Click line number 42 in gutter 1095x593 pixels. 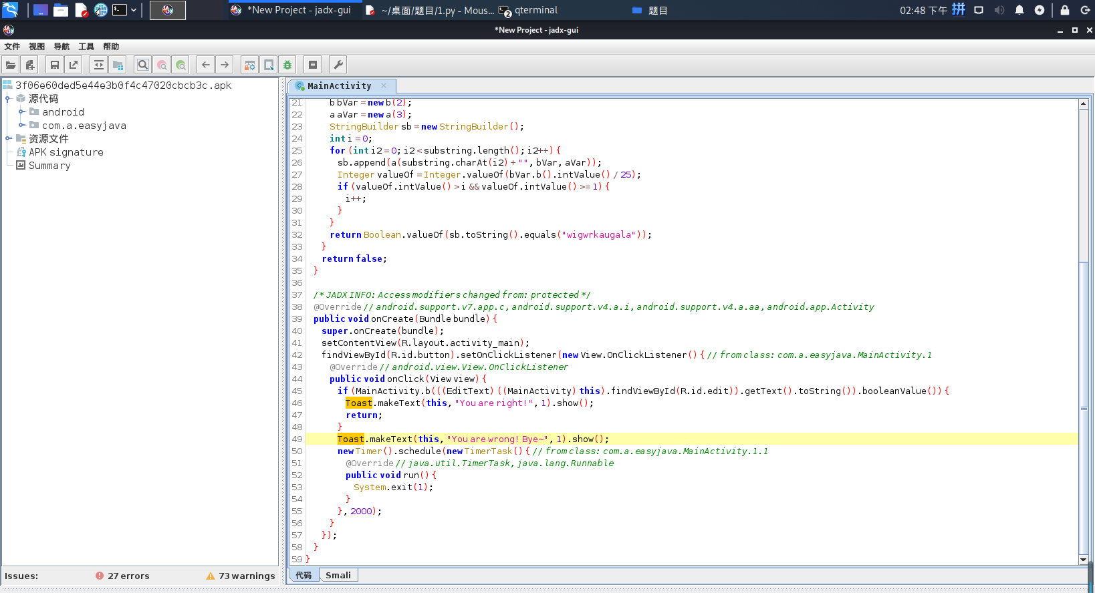pyautogui.click(x=297, y=355)
